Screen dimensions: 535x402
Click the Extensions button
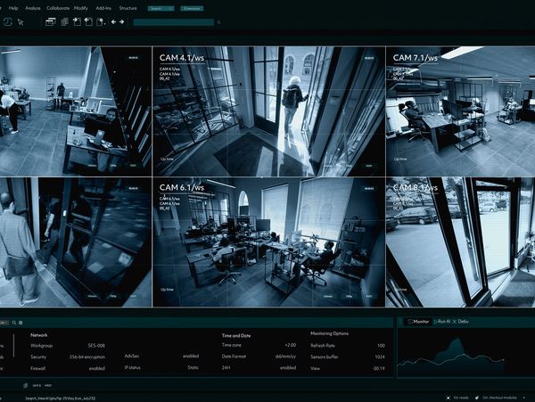191,7
